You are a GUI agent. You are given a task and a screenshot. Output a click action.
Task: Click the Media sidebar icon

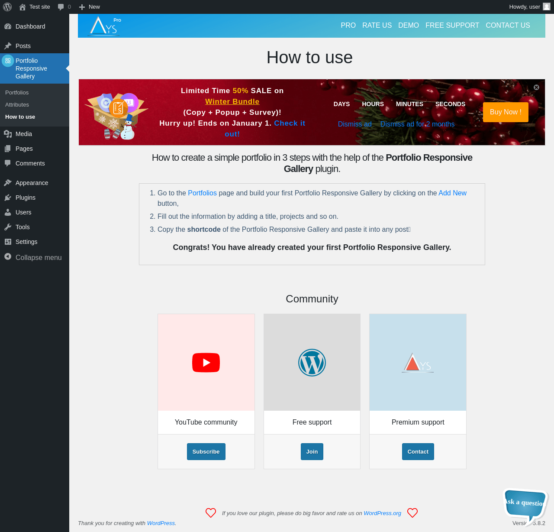pos(8,134)
